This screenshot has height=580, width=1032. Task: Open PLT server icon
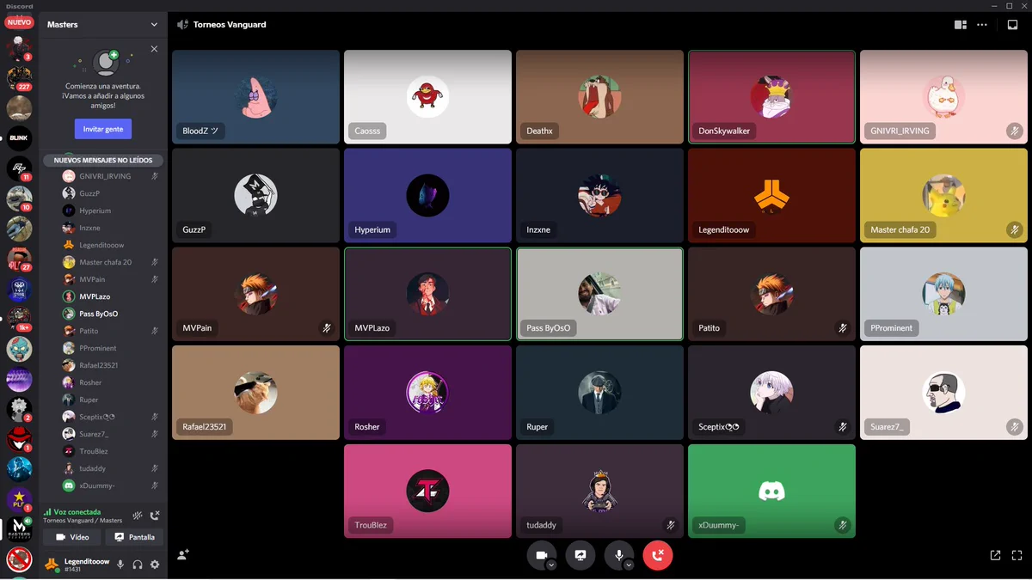click(19, 499)
